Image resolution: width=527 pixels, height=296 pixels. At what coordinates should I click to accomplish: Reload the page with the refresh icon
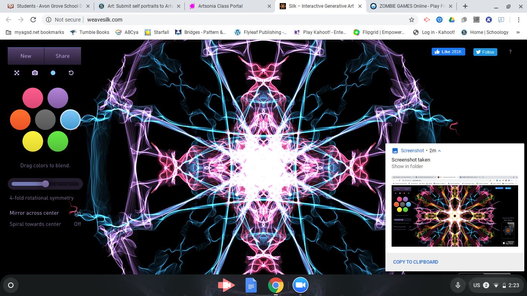(x=33, y=20)
